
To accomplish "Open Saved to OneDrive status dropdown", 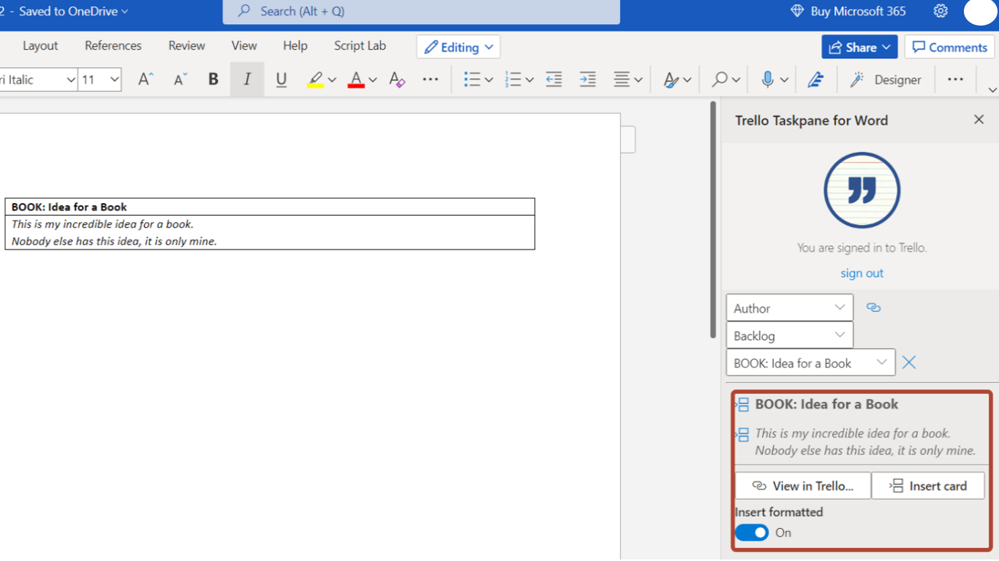I will [73, 11].
